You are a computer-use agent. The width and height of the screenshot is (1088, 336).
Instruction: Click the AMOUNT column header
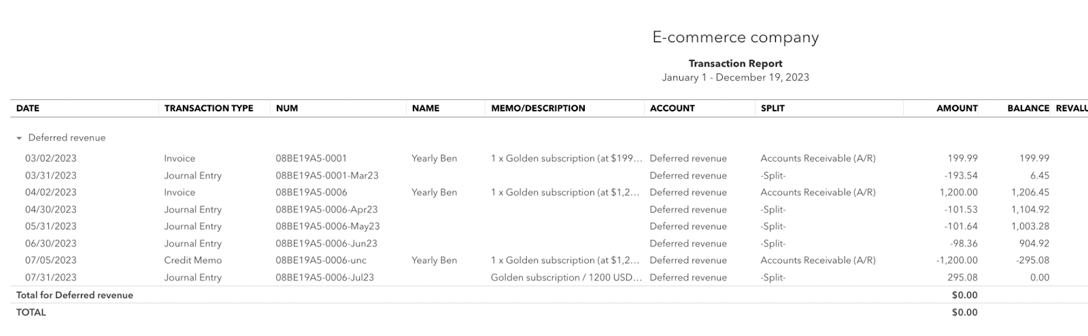[957, 108]
